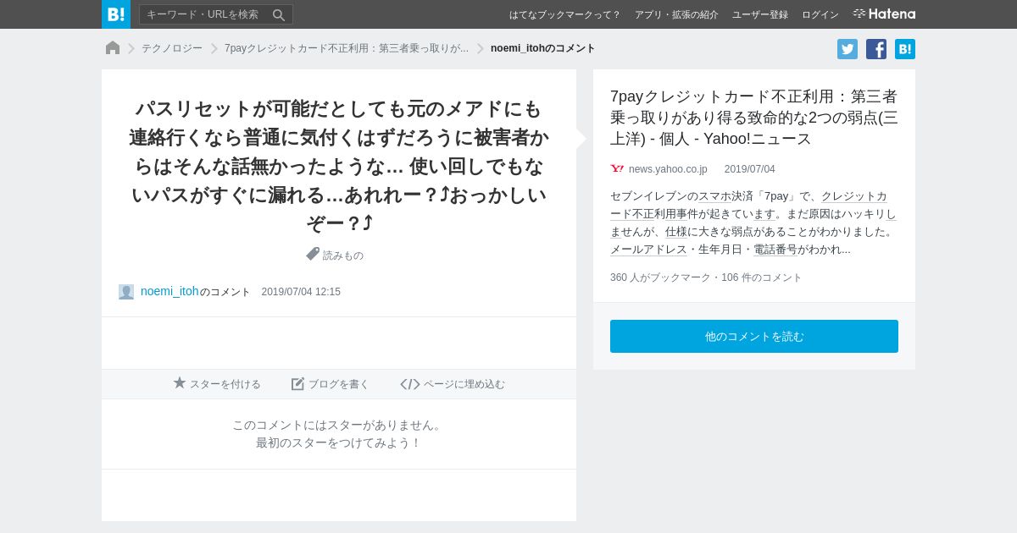
Task: Click the keyword link 仕様
Action: pos(676,232)
